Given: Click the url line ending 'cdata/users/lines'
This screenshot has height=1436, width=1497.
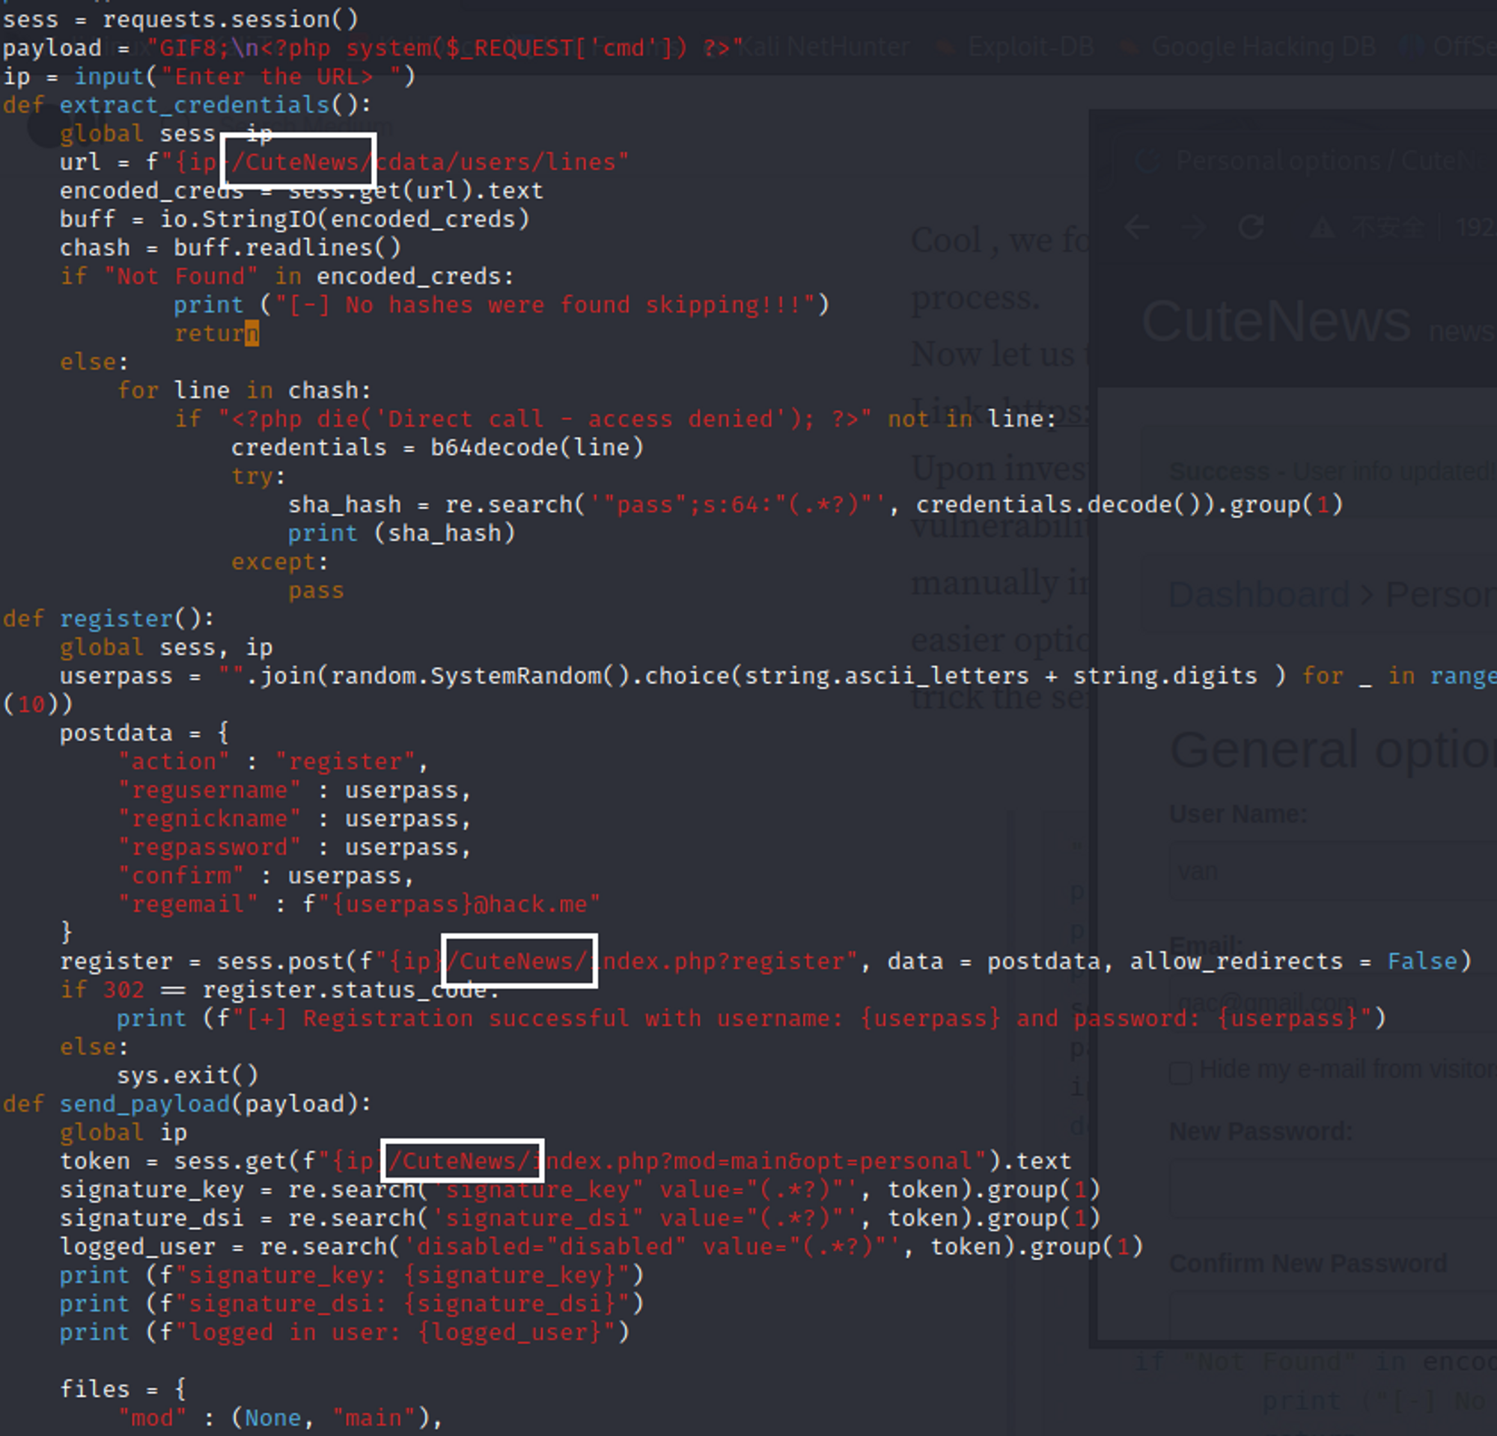Looking at the screenshot, I should tap(344, 162).
